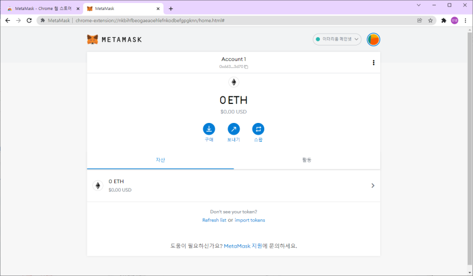
Task: Click the extension puzzle icon in address bar
Action: (x=43, y=21)
